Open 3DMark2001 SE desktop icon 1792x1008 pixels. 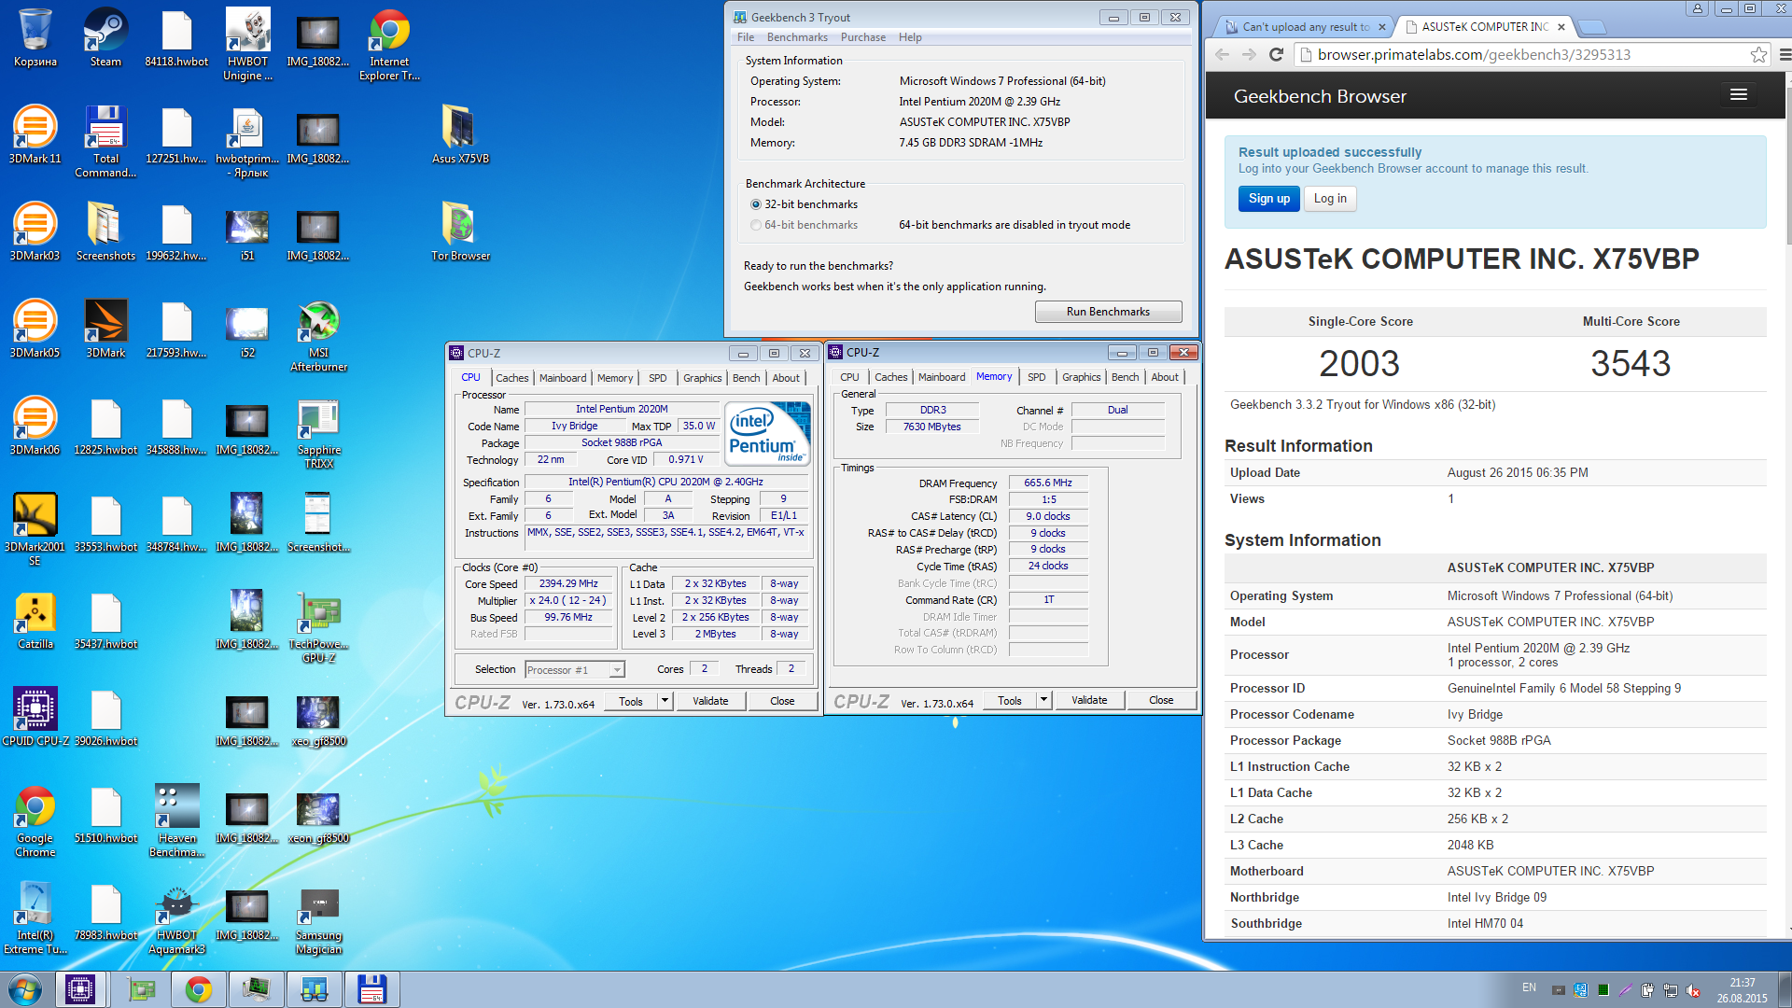35,529
